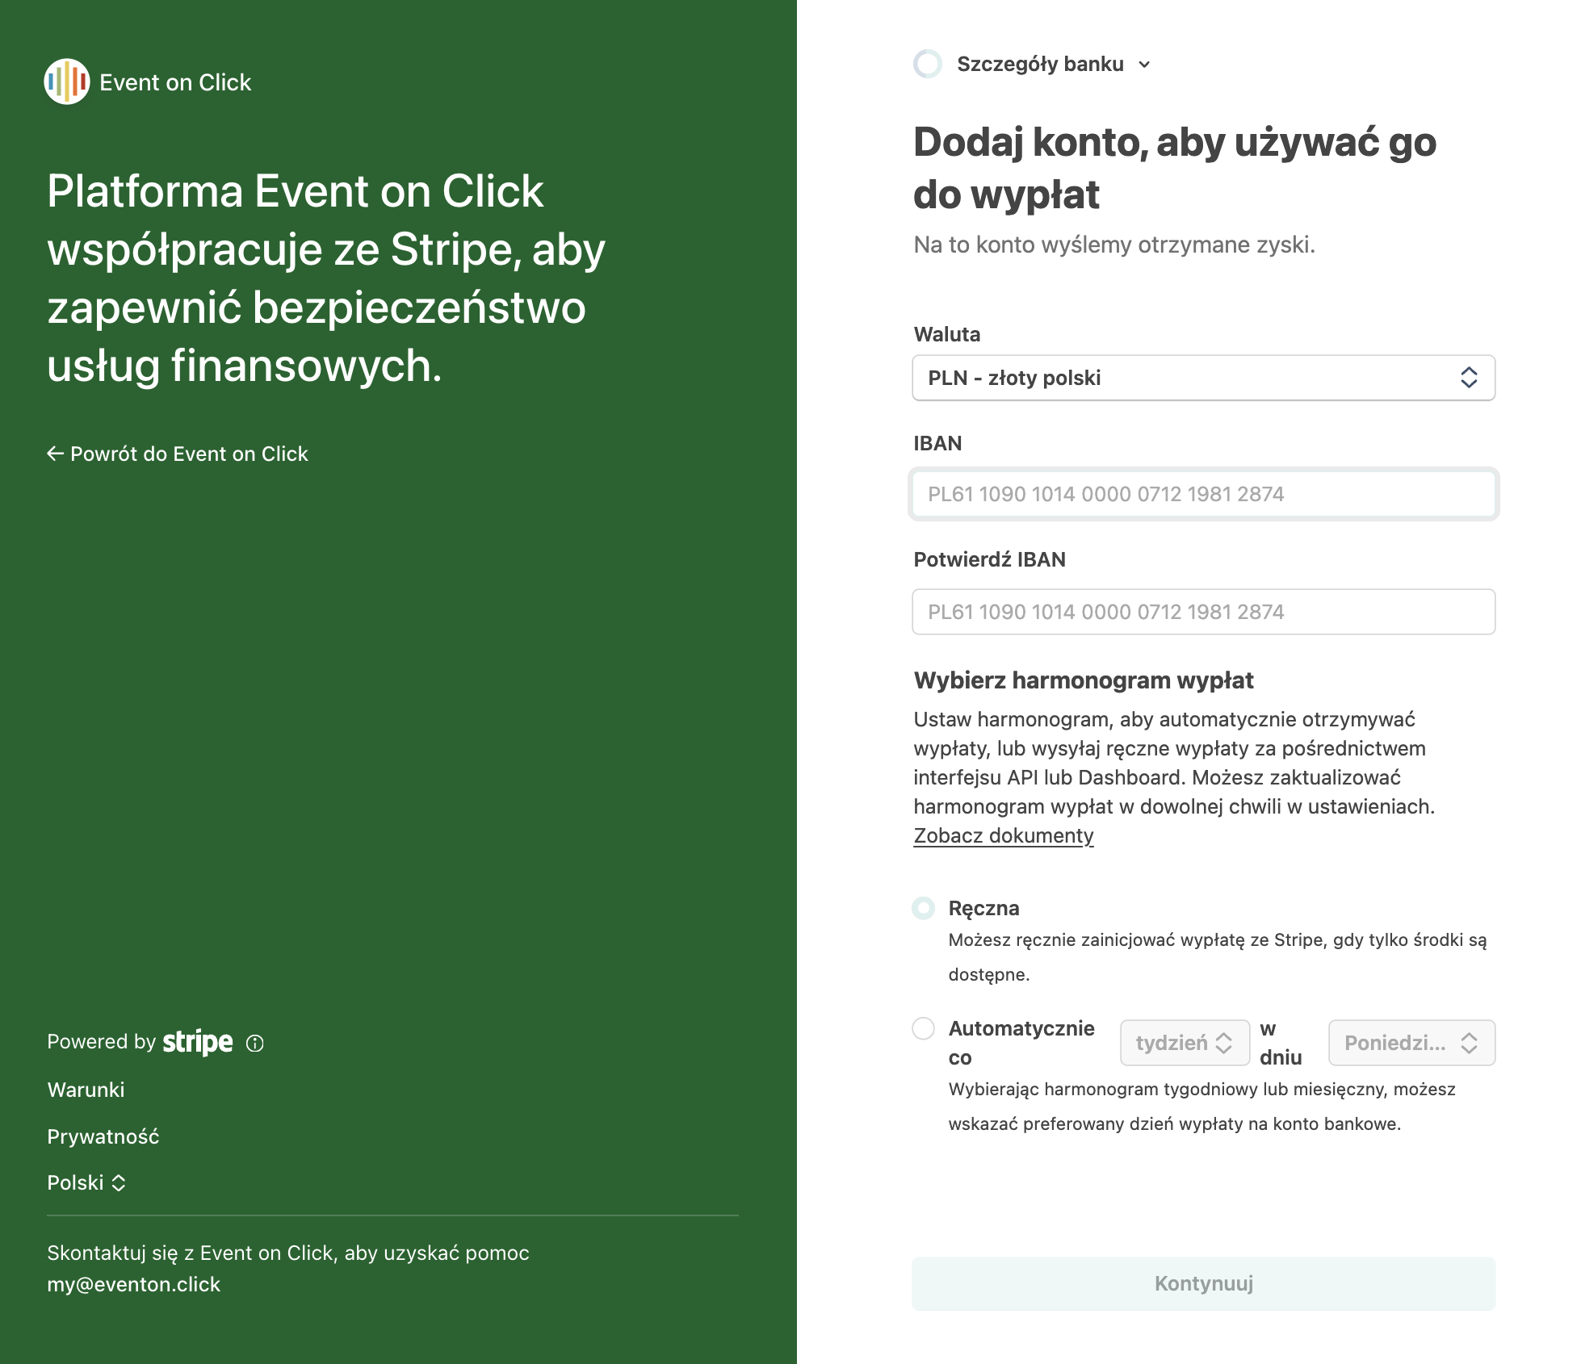This screenshot has height=1364, width=1581.
Task: Click Powrót do Event on Click link
Action: pyautogui.click(x=189, y=454)
